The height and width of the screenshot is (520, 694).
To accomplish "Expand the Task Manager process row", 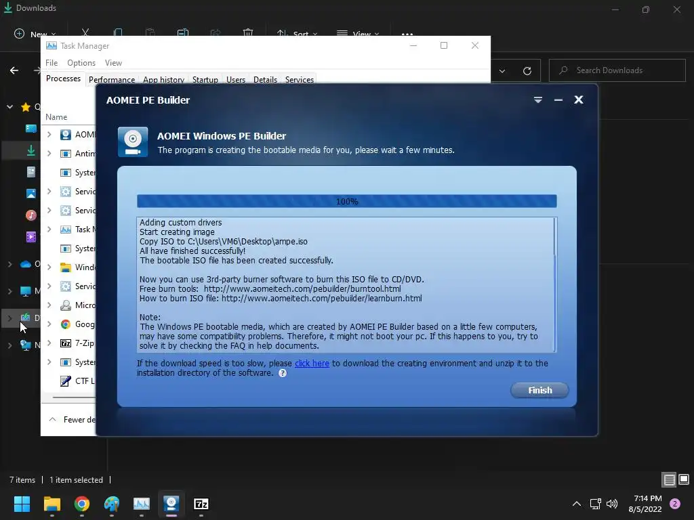I will pyautogui.click(x=49, y=229).
